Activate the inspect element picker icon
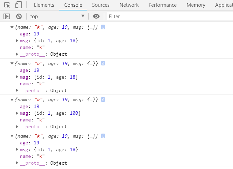This screenshot has height=169, width=233. pyautogui.click(x=7, y=5)
